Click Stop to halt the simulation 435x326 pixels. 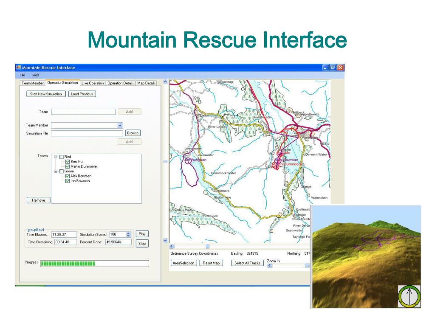click(142, 243)
